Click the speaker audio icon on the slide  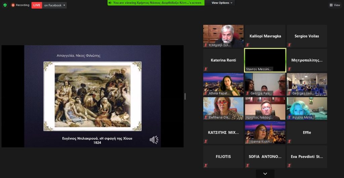tap(154, 140)
